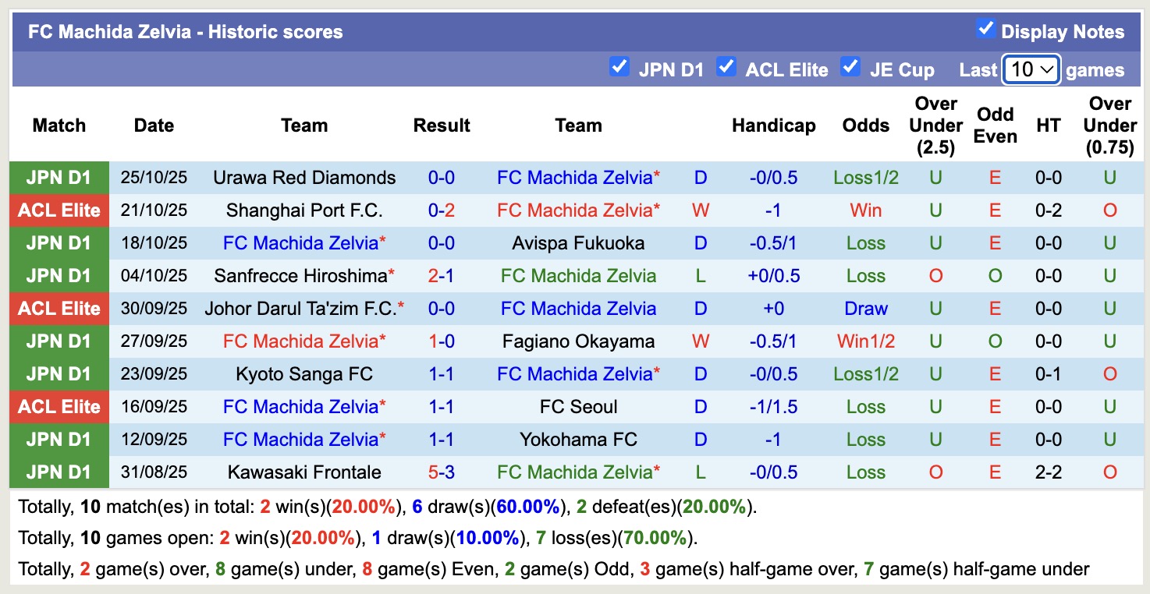Click the Win1/2 odds entry for Fagiano Okayama match
This screenshot has width=1150, height=594.
pos(865,341)
